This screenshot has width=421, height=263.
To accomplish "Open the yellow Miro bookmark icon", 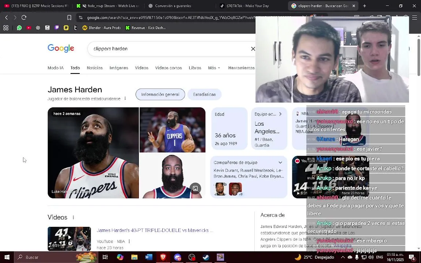I will click(66, 28).
